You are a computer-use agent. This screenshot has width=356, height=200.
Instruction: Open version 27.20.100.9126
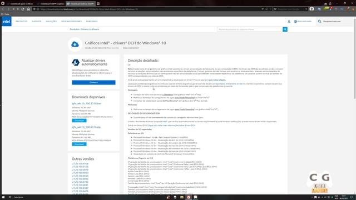(80, 167)
